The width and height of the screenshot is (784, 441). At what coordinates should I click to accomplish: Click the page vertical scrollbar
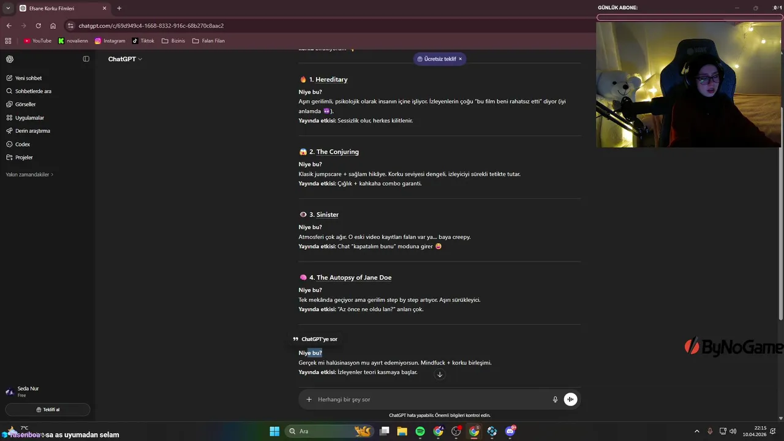[780, 214]
